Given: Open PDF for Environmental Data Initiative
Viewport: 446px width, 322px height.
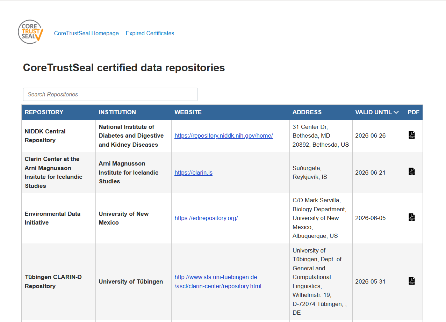Looking at the screenshot, I should (x=412, y=217).
